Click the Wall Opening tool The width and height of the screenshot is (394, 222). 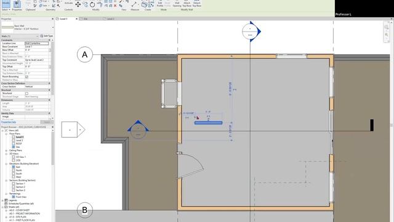(177, 4)
